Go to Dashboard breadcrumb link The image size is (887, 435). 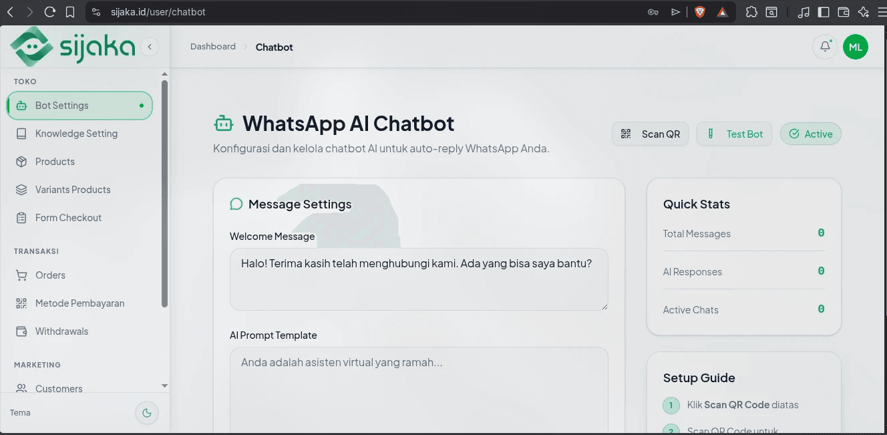pos(213,47)
